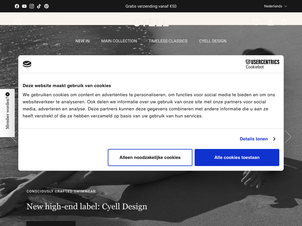Image resolution: width=302 pixels, height=226 pixels.
Task: Open the TikTok icon link
Action: click(x=39, y=6)
